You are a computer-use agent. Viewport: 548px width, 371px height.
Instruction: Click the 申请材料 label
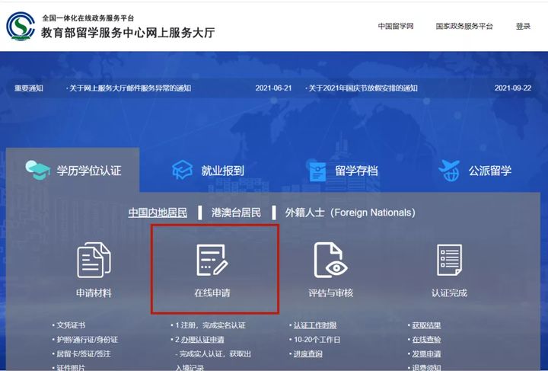94,293
